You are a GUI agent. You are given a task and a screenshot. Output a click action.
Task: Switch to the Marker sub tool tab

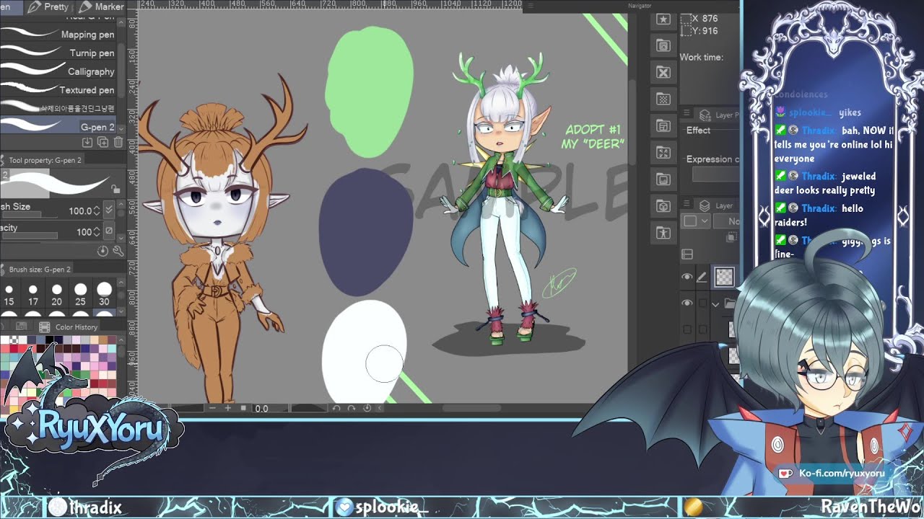[x=102, y=6]
